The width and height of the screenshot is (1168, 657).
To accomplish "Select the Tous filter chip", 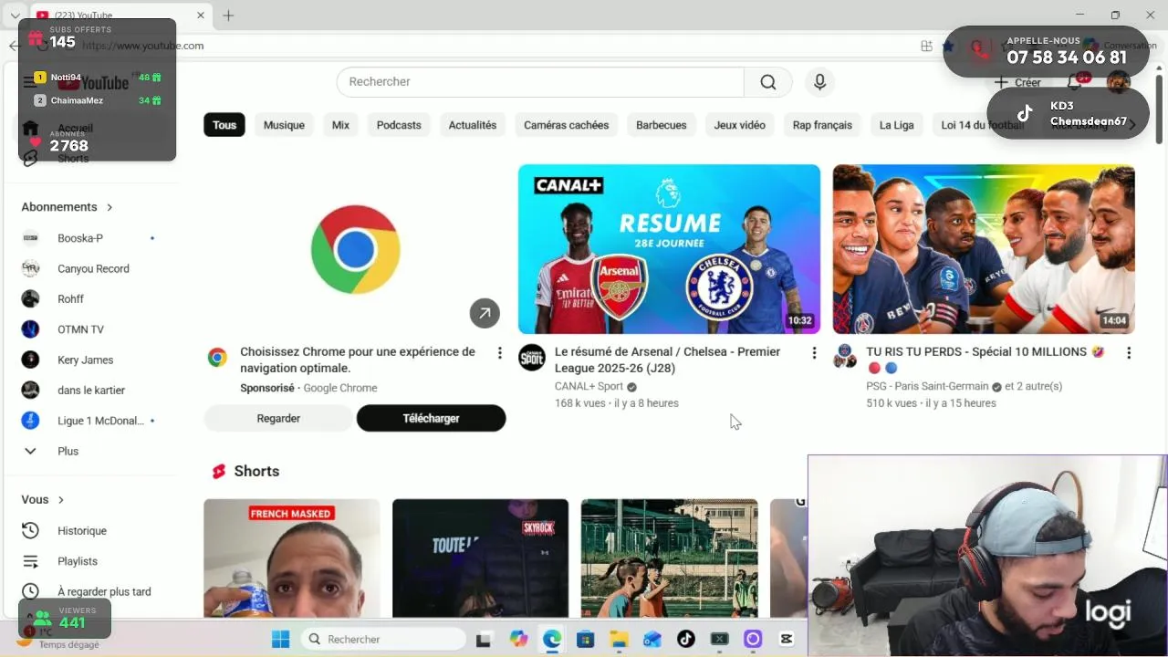I will coord(224,125).
